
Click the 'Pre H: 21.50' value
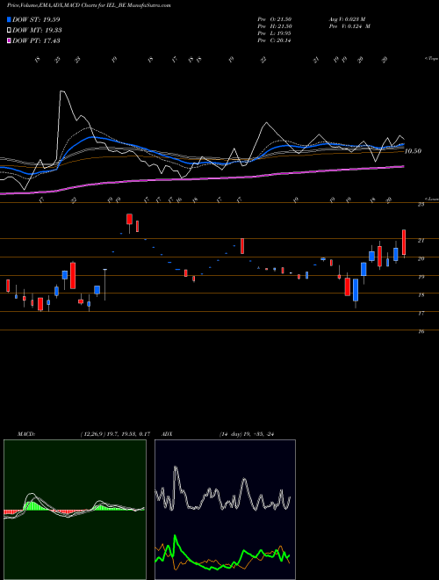point(276,26)
